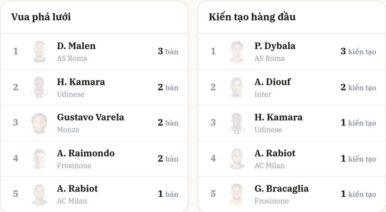The width and height of the screenshot is (386, 212).
Task: Click P. Dybala's player photo
Action: point(237,51)
